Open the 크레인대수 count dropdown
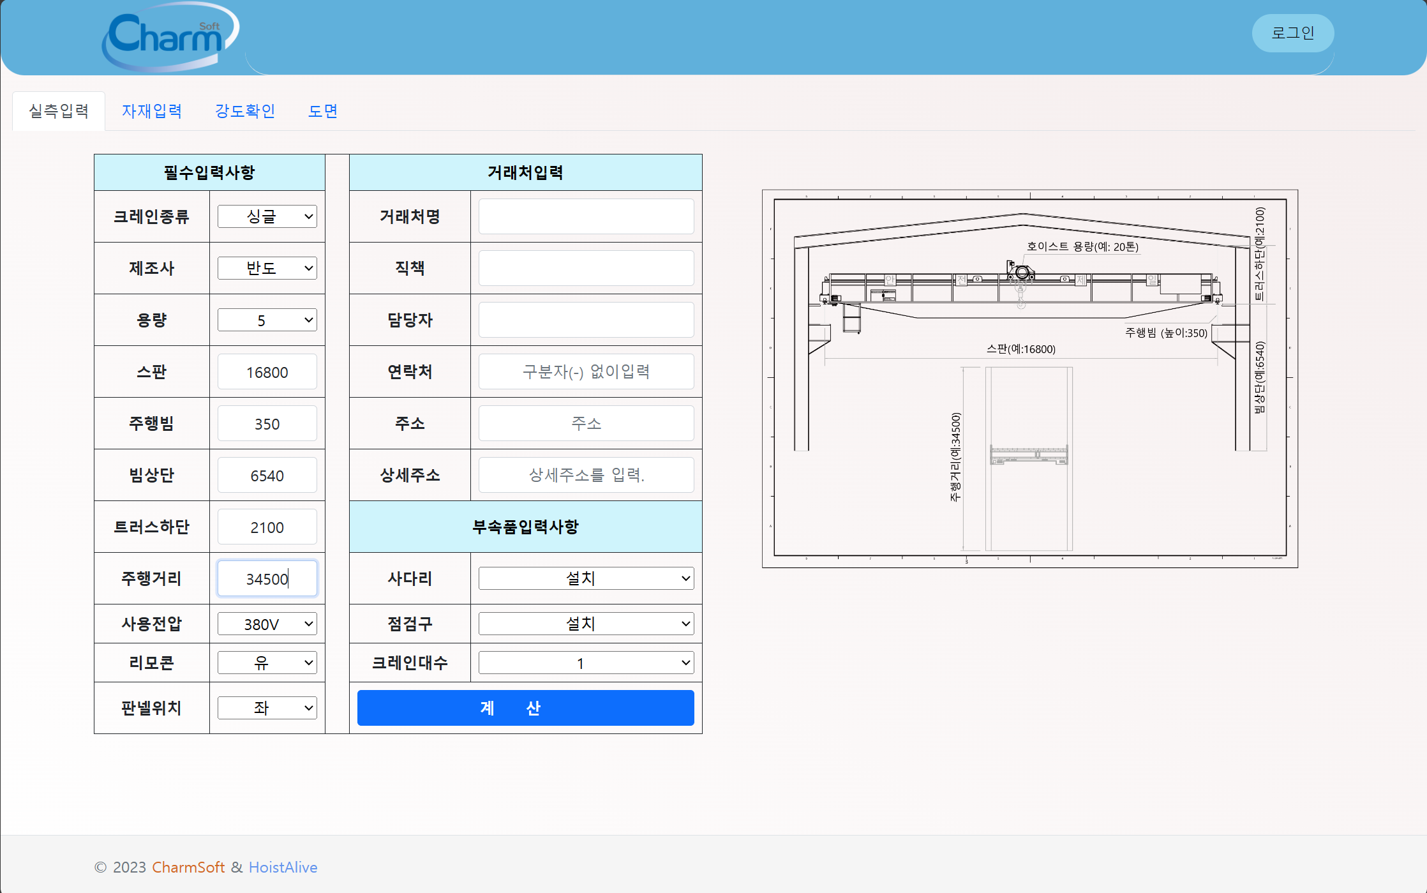 pos(585,663)
